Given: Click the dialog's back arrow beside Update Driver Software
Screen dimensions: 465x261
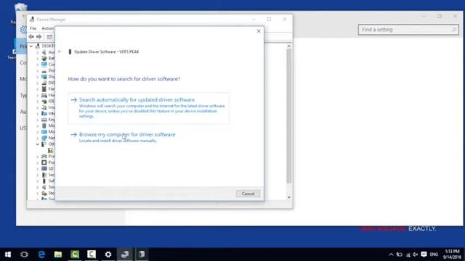Looking at the screenshot, I should (x=60, y=51).
